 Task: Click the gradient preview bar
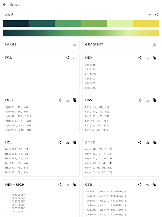pyautogui.click(x=81, y=33)
